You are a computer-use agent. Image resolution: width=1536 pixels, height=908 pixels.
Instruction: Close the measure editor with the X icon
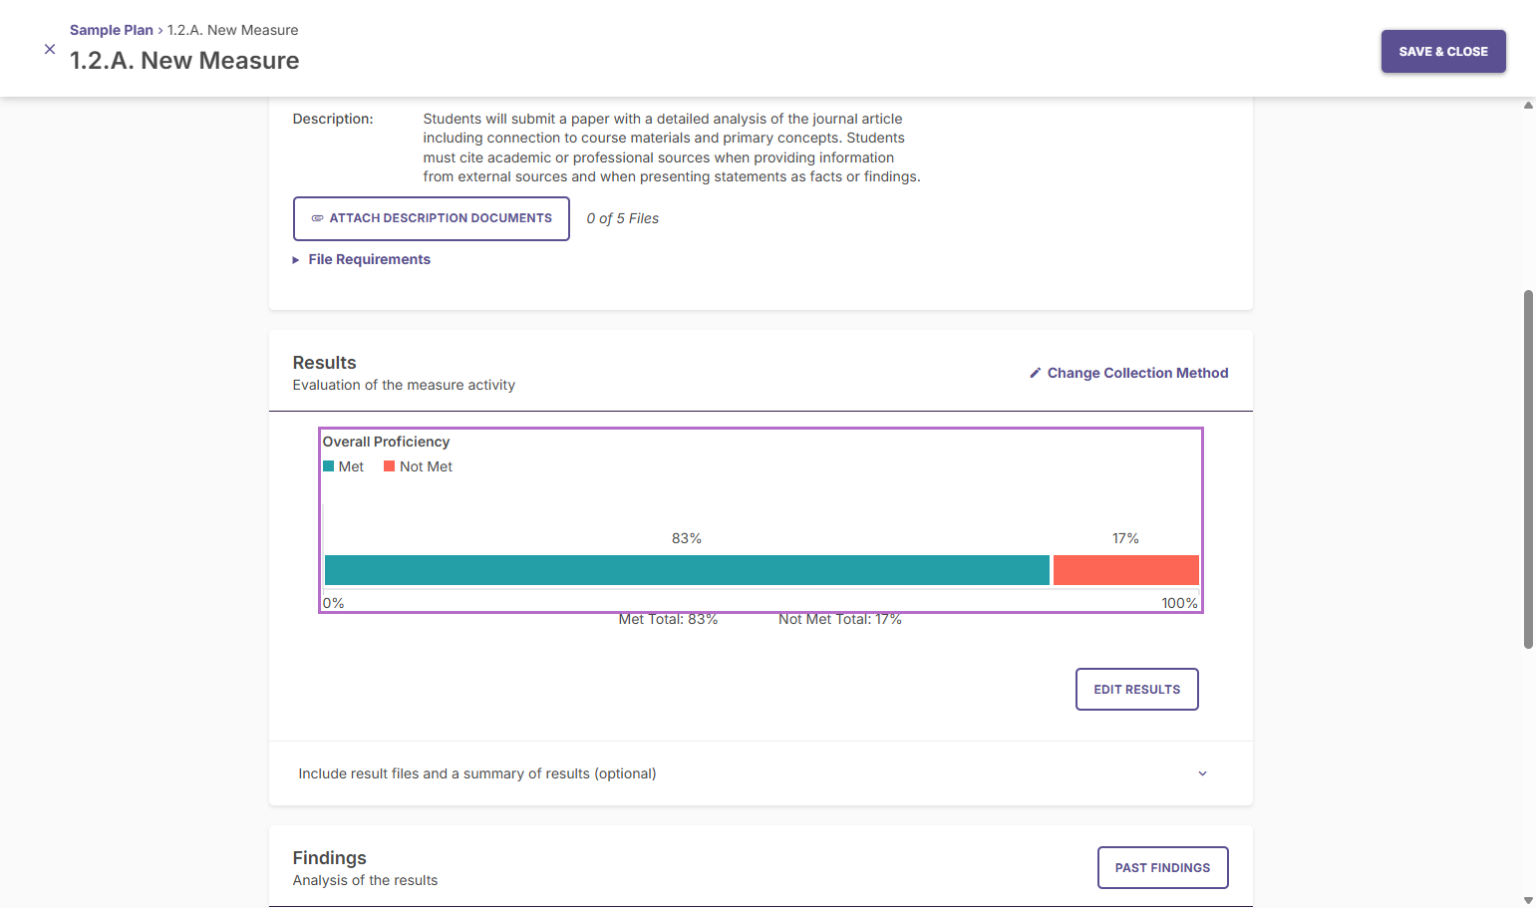click(50, 49)
